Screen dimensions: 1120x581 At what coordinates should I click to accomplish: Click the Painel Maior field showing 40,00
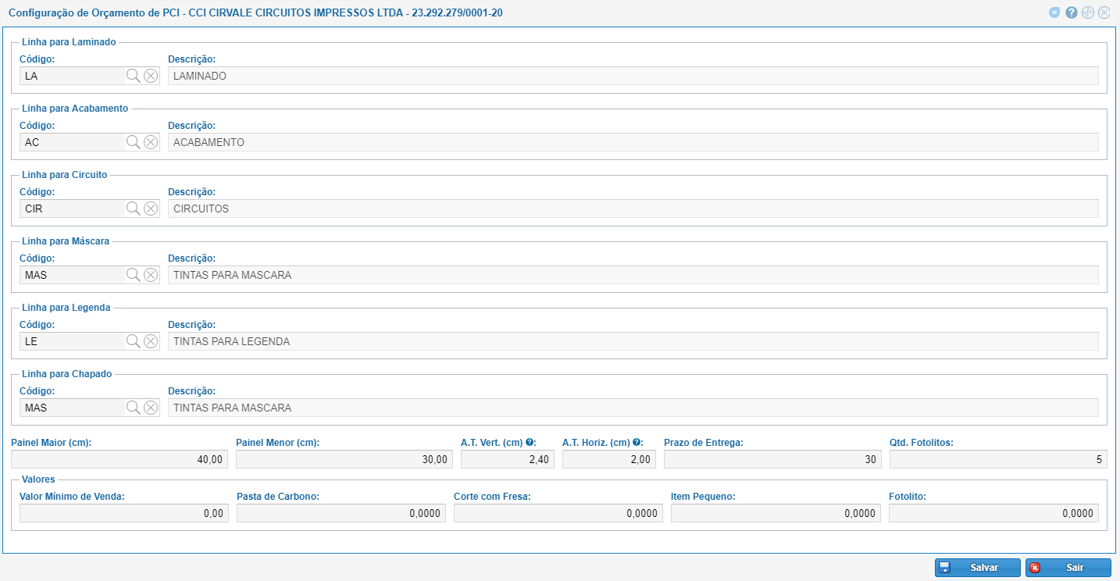coord(119,459)
